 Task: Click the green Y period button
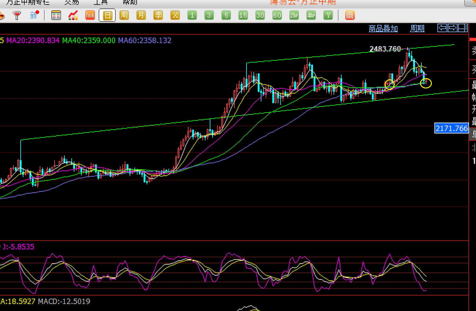(328, 15)
